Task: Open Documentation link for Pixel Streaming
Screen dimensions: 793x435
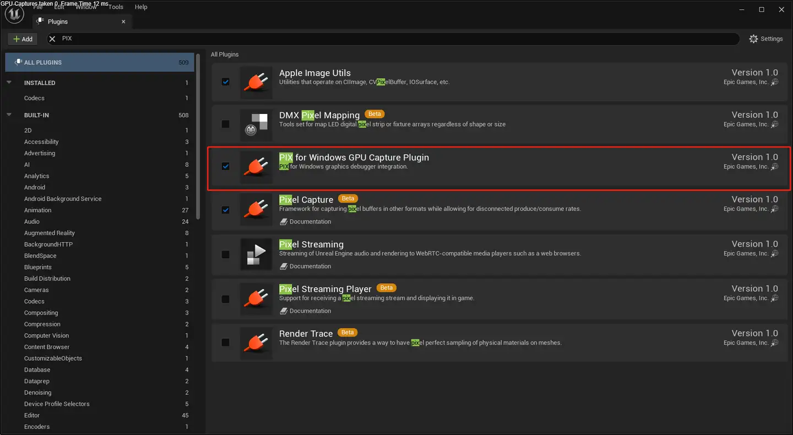Action: (x=311, y=267)
